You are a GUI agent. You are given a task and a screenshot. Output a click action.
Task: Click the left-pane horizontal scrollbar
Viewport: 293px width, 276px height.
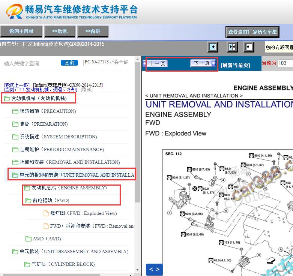(x=51, y=275)
